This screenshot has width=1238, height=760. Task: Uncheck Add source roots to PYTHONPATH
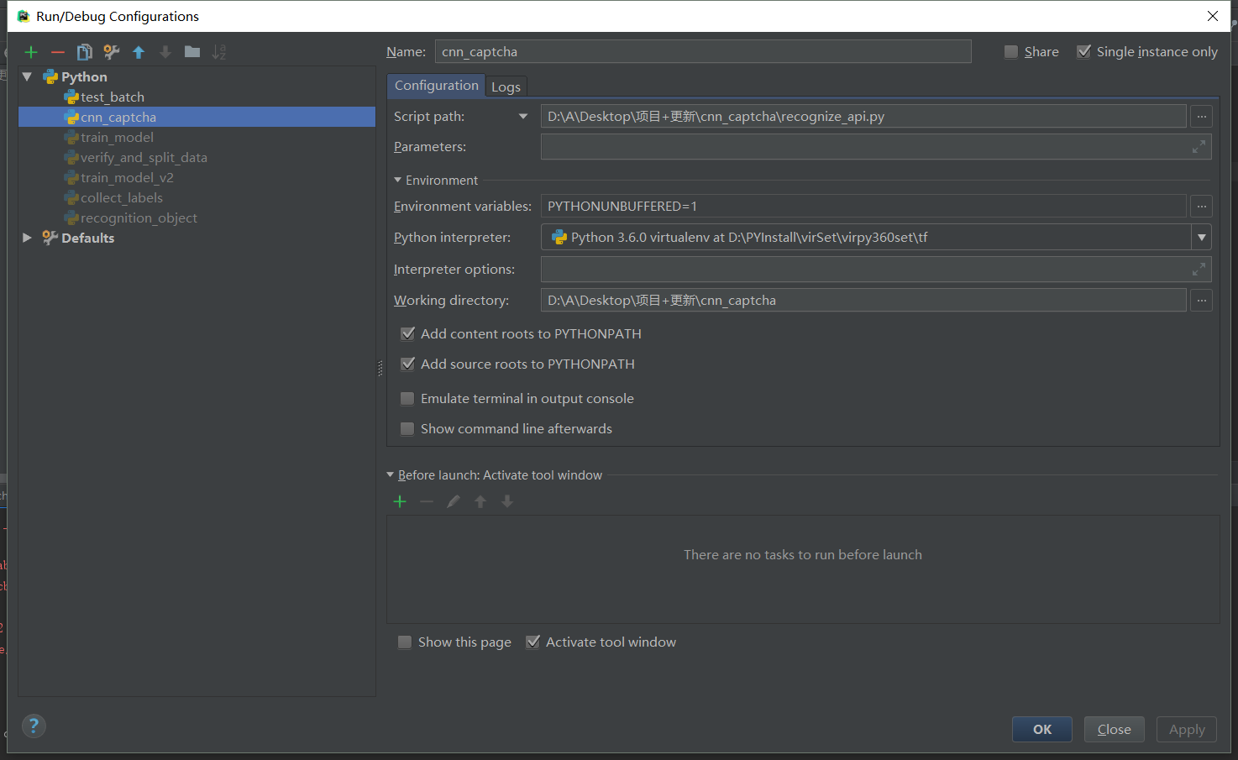[x=407, y=364]
